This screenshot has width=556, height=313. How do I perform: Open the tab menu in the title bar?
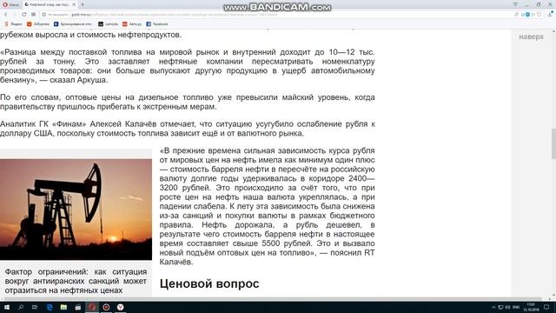point(515,4)
